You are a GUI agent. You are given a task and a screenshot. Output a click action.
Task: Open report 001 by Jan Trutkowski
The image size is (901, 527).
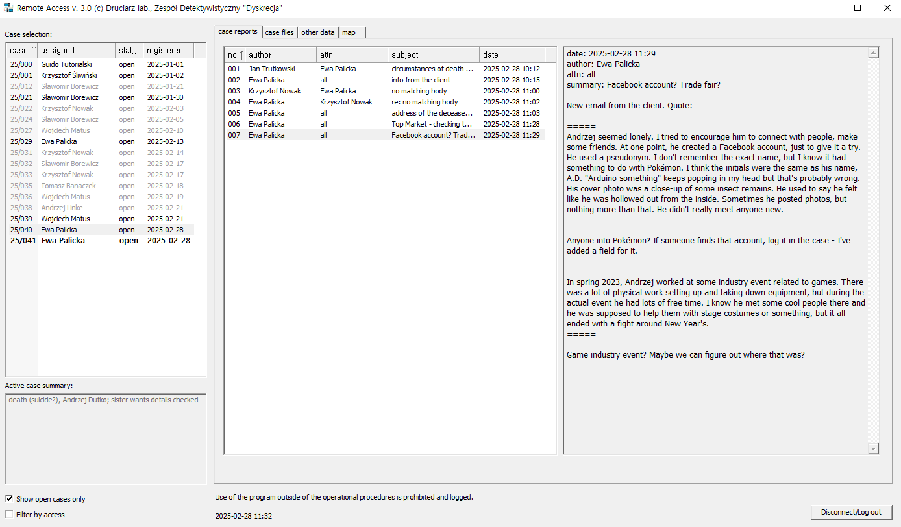click(385, 69)
